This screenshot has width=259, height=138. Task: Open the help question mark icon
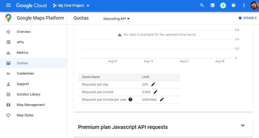(234, 5)
